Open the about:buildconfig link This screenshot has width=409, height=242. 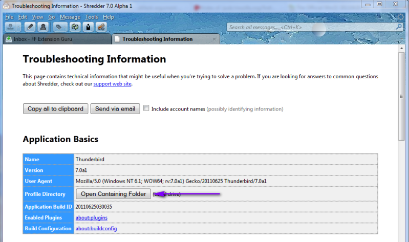96,228
